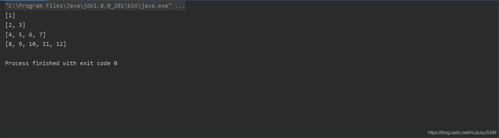Click the word "with" in the finish message
This screenshot has width=499, height=138.
tap(70, 63)
